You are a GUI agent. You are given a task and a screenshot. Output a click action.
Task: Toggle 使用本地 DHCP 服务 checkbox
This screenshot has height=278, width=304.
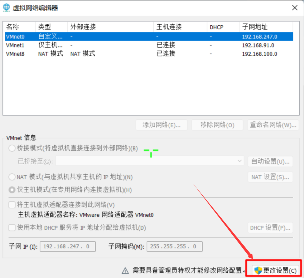click(x=12, y=227)
